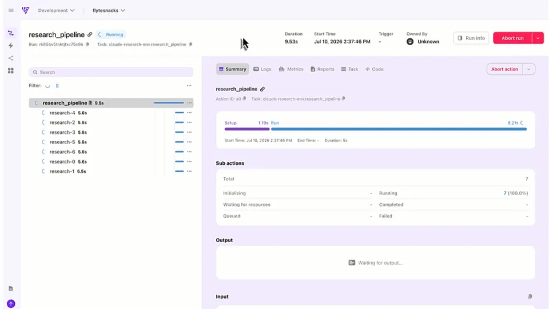The width and height of the screenshot is (549, 309).
Task: Switch to the Summary tab
Action: [233, 69]
